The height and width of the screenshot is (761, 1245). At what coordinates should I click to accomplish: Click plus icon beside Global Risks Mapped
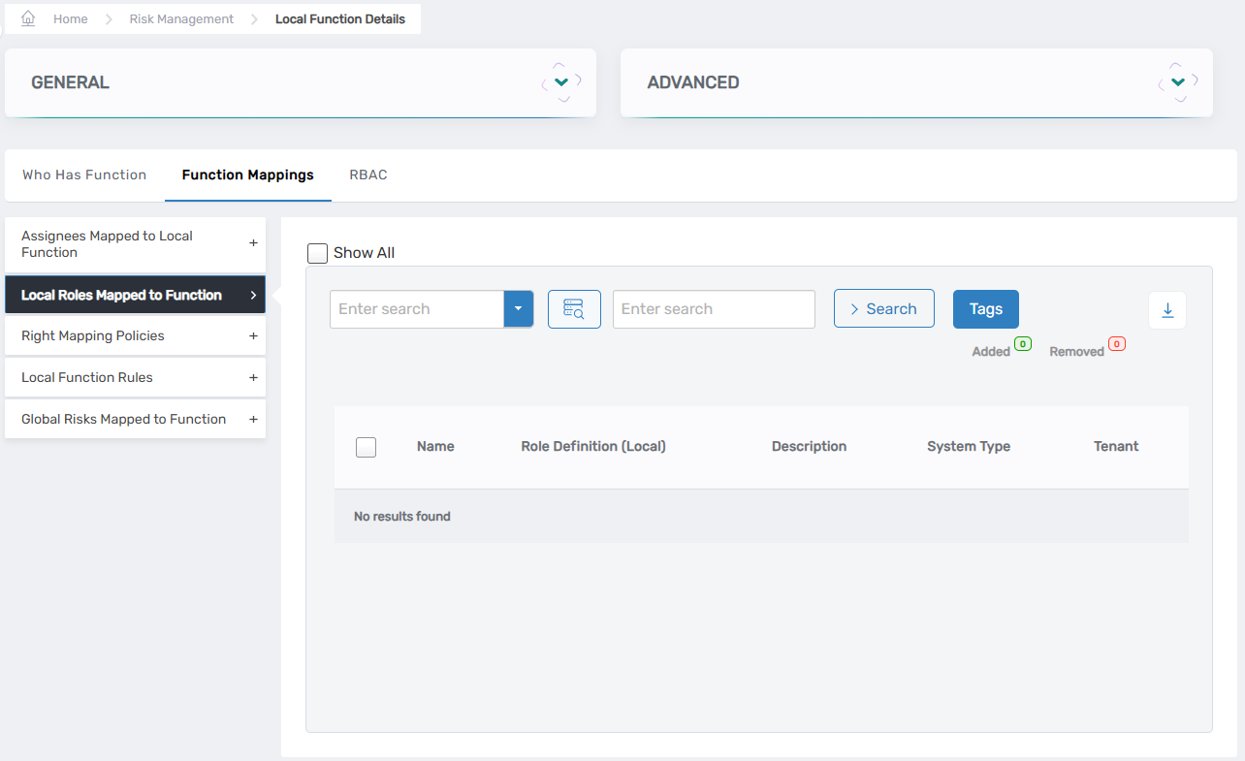(x=253, y=420)
